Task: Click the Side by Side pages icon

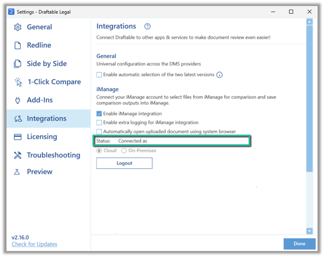Action: [x=17, y=64]
